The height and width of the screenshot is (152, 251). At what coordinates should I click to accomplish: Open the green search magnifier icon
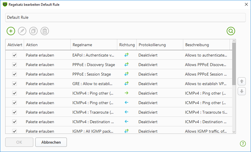(231, 31)
